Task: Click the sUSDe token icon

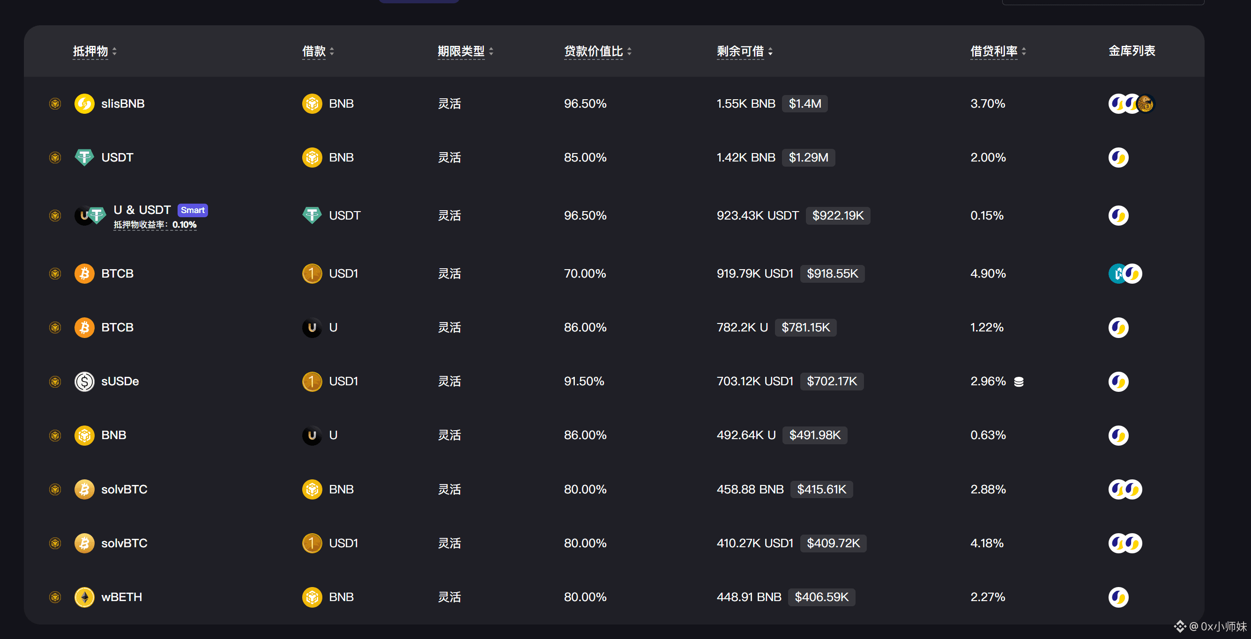Action: coord(84,382)
